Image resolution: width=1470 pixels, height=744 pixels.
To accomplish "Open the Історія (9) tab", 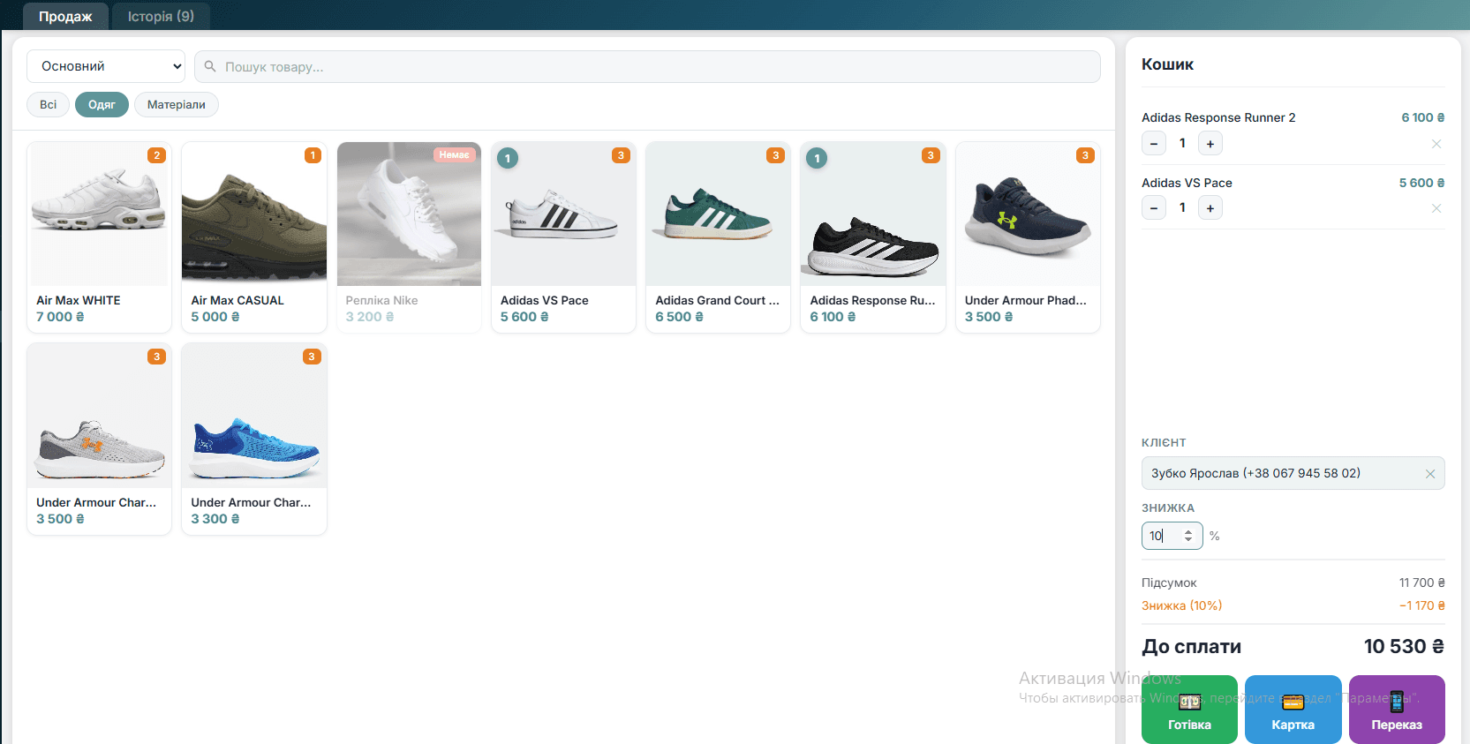I will [161, 16].
